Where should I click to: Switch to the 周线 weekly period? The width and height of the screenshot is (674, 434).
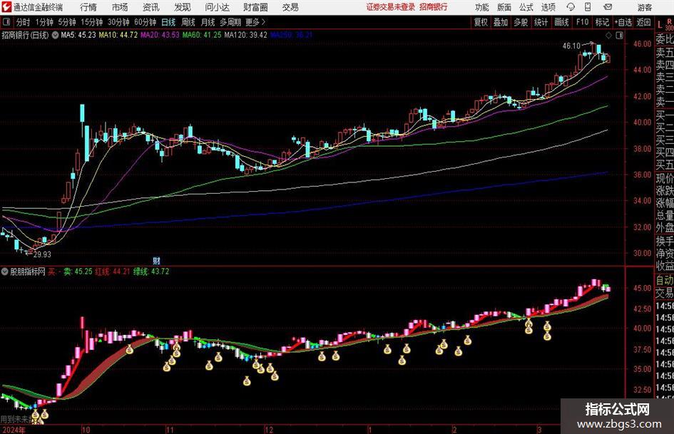(x=188, y=22)
